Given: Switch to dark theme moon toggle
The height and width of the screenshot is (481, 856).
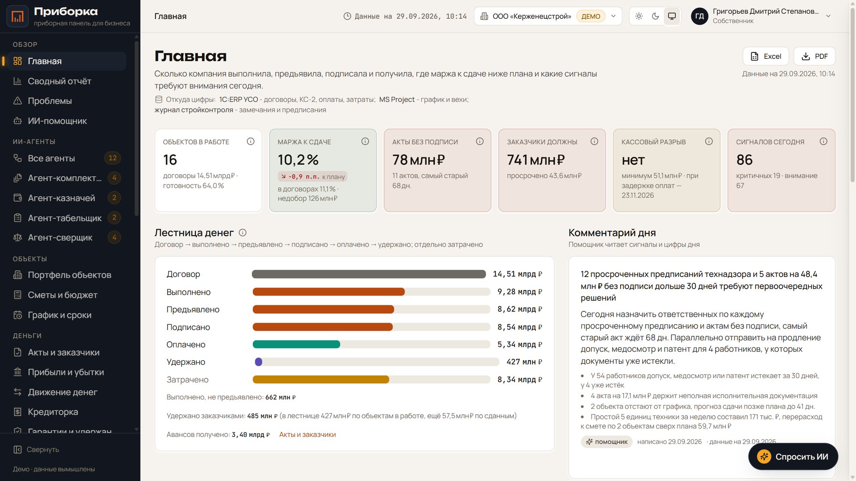Looking at the screenshot, I should tap(655, 16).
